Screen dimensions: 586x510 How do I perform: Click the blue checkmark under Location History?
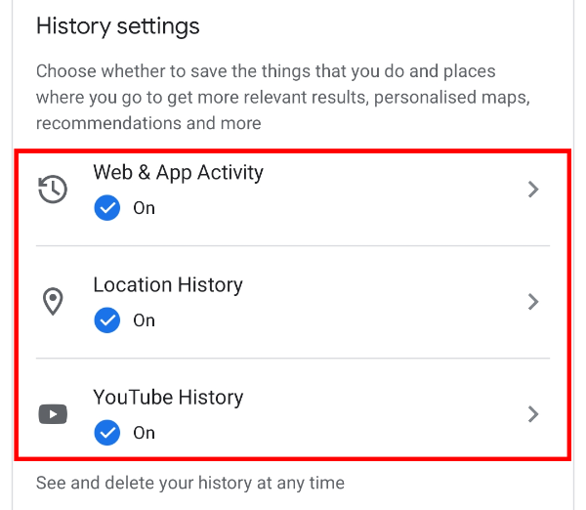[x=106, y=320]
